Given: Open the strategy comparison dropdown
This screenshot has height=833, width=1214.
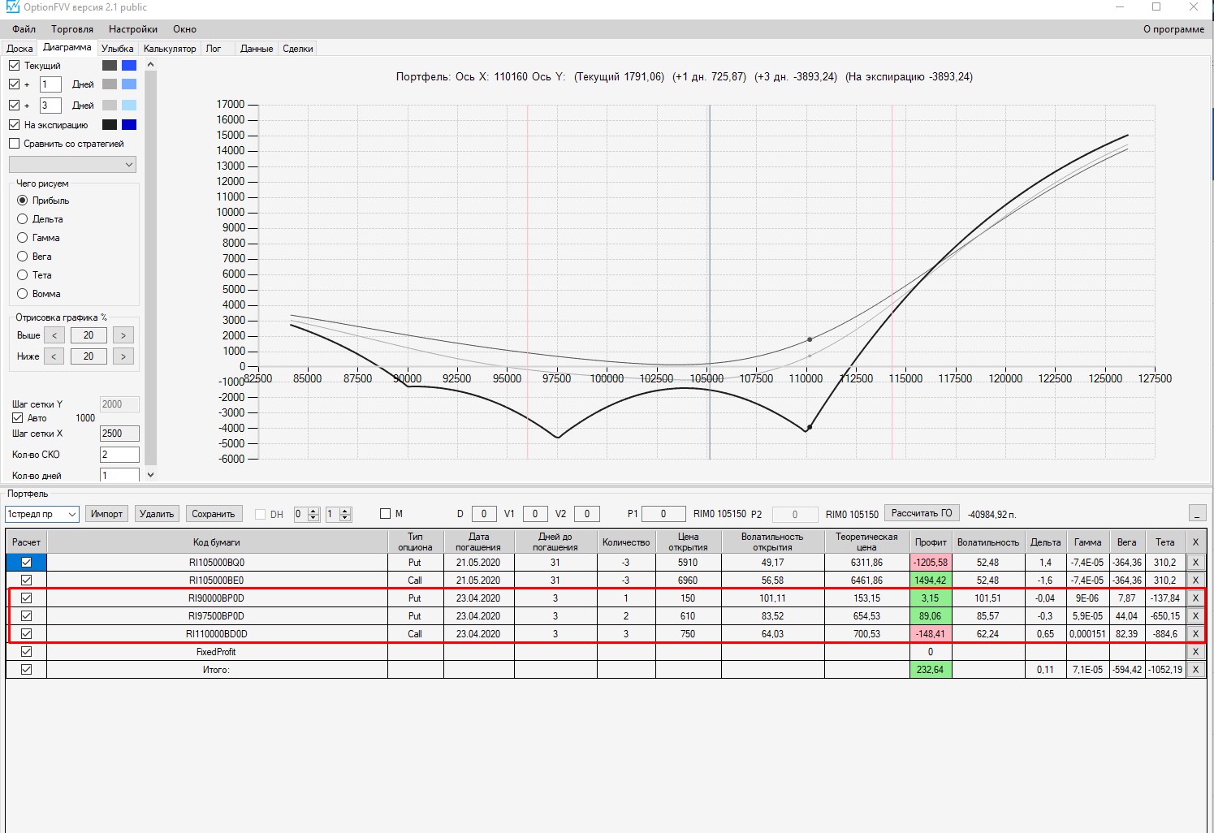Looking at the screenshot, I should coord(72,164).
